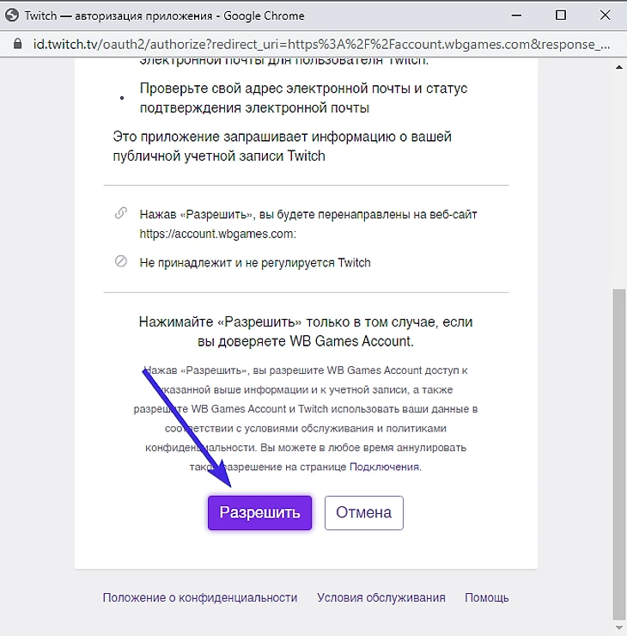Screen dimensions: 627x636
Task: Maximize the Chrome window
Action: tap(561, 15)
